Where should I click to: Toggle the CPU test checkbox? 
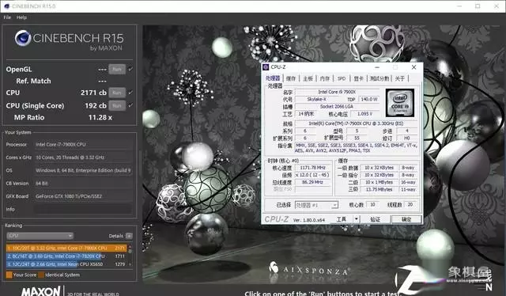tap(130, 93)
